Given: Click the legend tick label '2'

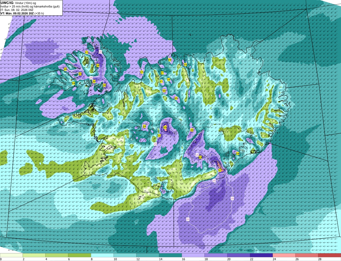Looking at the screenshot, I should point(23,259).
